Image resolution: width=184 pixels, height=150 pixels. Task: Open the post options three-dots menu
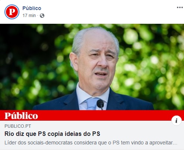click(x=180, y=7)
